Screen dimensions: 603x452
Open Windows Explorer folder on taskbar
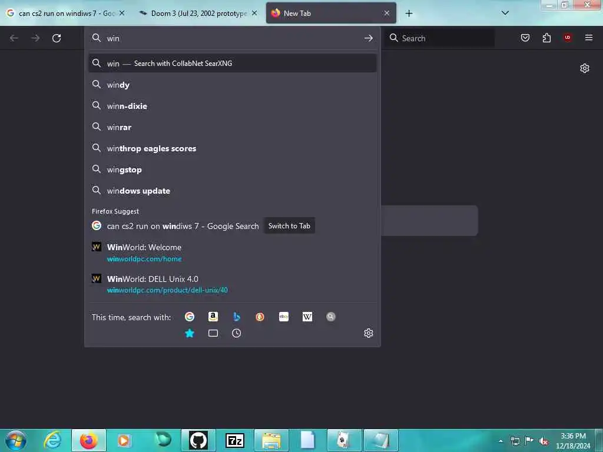[271, 440]
